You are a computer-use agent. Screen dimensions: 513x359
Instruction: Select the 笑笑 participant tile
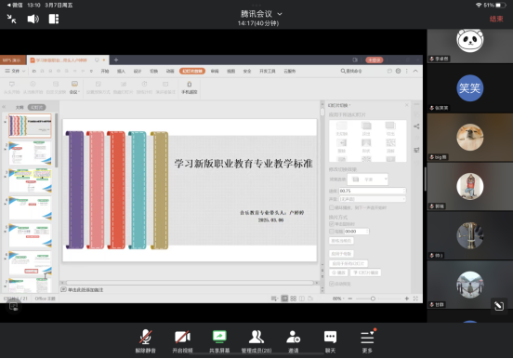tap(470, 87)
